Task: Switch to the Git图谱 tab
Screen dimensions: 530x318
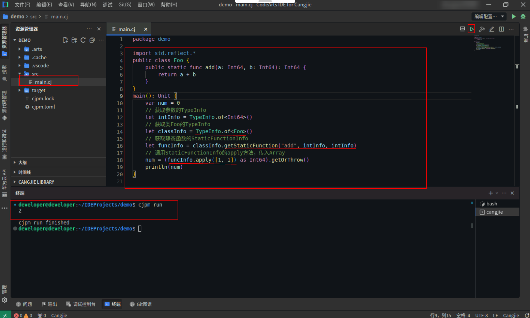Action: point(141,304)
